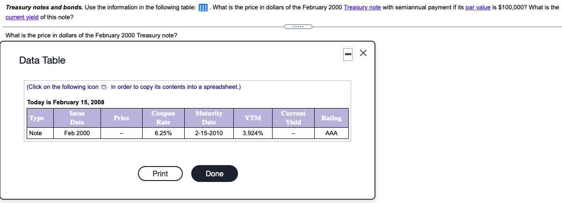This screenshot has height=203, width=562.
Task: Click the Rating column header
Action: (x=331, y=118)
